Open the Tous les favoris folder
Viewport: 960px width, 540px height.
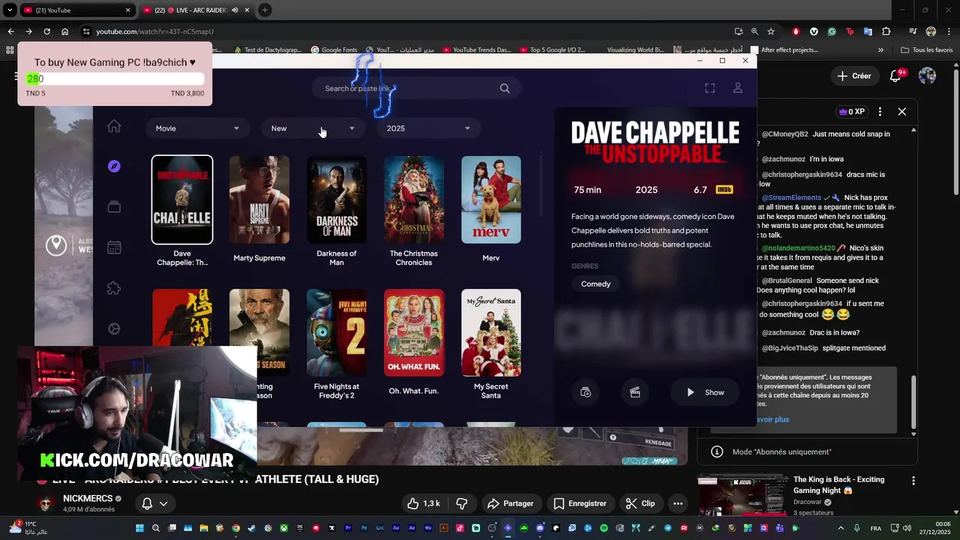926,50
